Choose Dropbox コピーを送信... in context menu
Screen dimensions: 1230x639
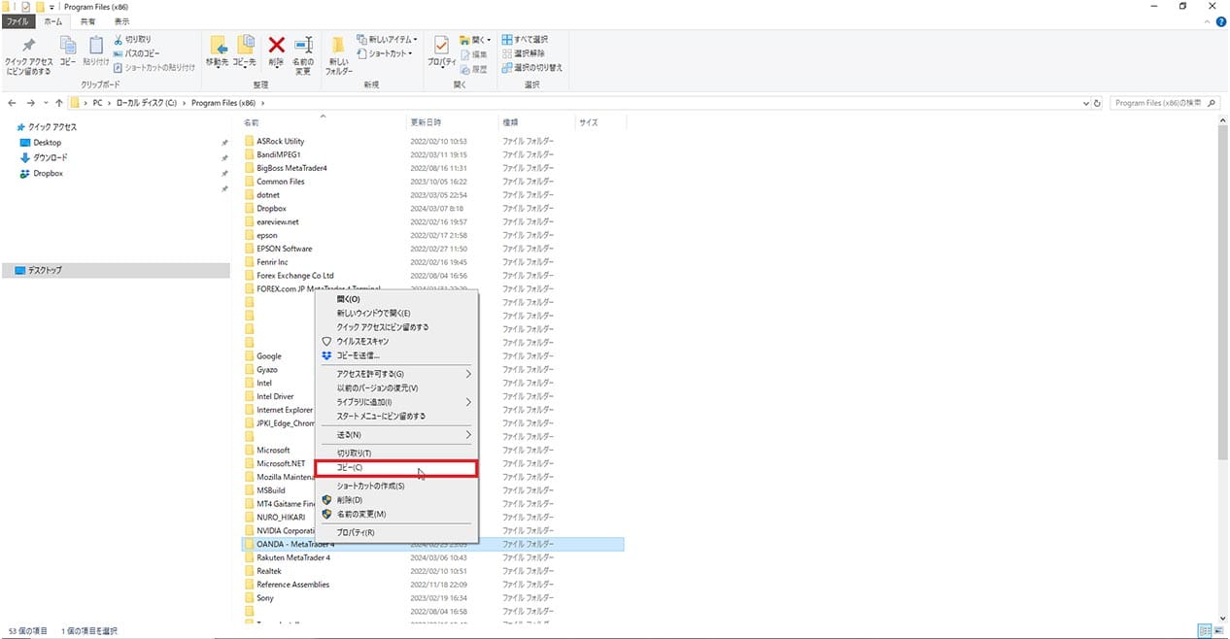[x=397, y=355]
